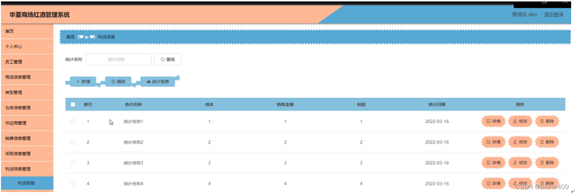Click the 统计名称1 cell
The width and height of the screenshot is (576, 194).
pyautogui.click(x=133, y=121)
